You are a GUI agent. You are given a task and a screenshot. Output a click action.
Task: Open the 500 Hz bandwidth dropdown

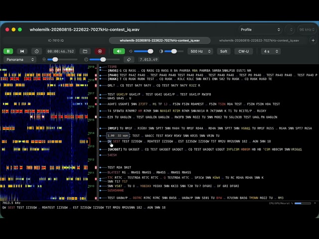[200, 51]
